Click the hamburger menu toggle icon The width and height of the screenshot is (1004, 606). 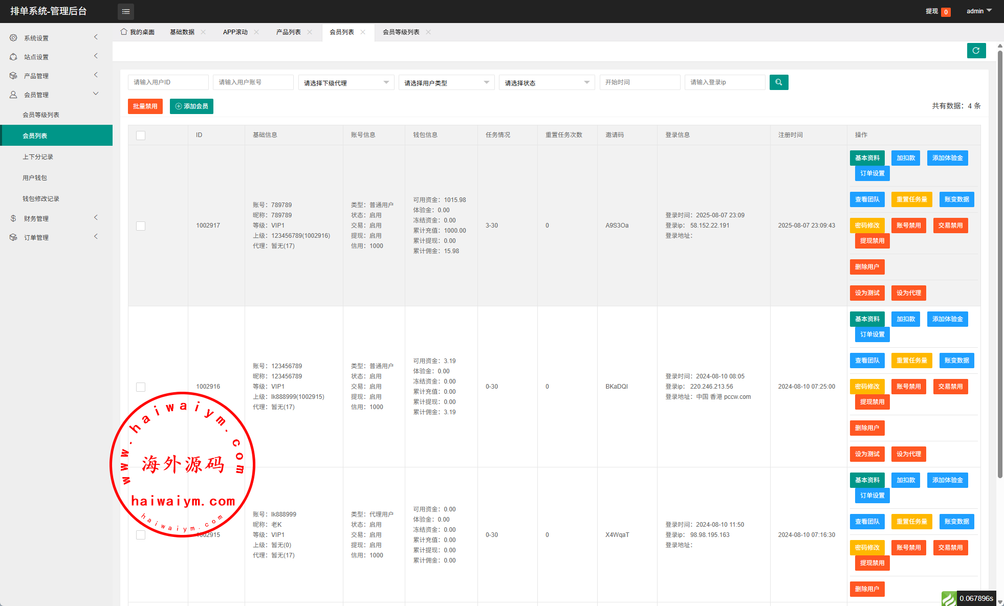coord(126,11)
